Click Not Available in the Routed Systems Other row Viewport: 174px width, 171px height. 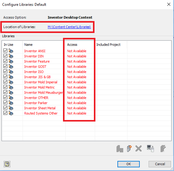pyautogui.click(x=77, y=113)
